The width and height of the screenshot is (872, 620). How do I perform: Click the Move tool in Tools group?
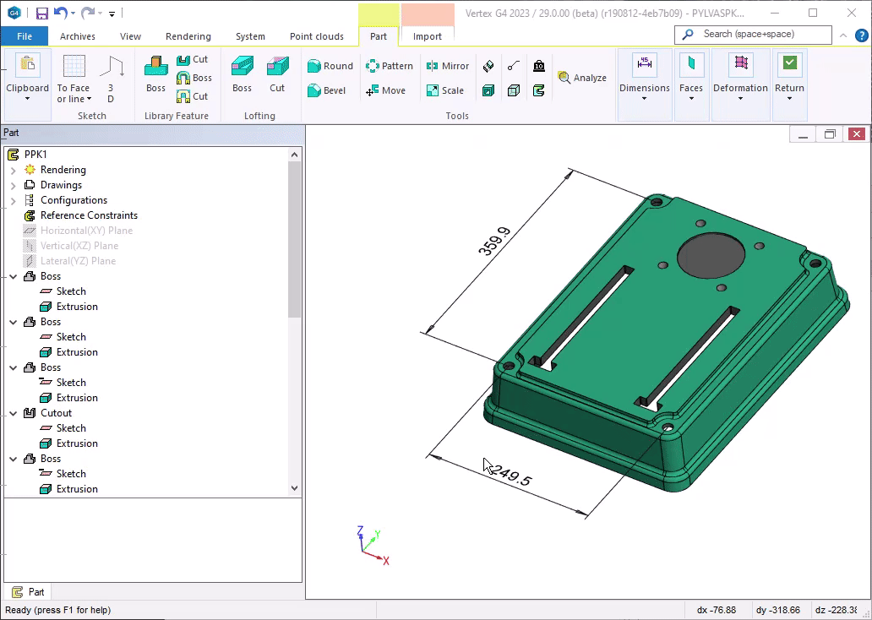tap(385, 90)
